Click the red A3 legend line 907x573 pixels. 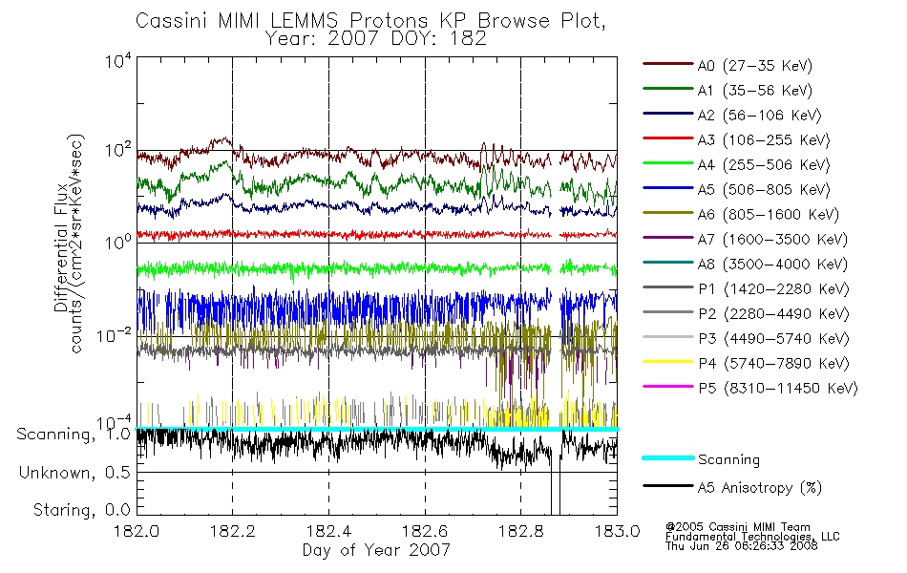coord(668,138)
